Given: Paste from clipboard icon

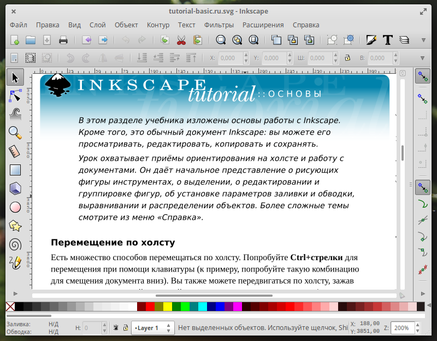Looking at the screenshot, I should tap(197, 40).
